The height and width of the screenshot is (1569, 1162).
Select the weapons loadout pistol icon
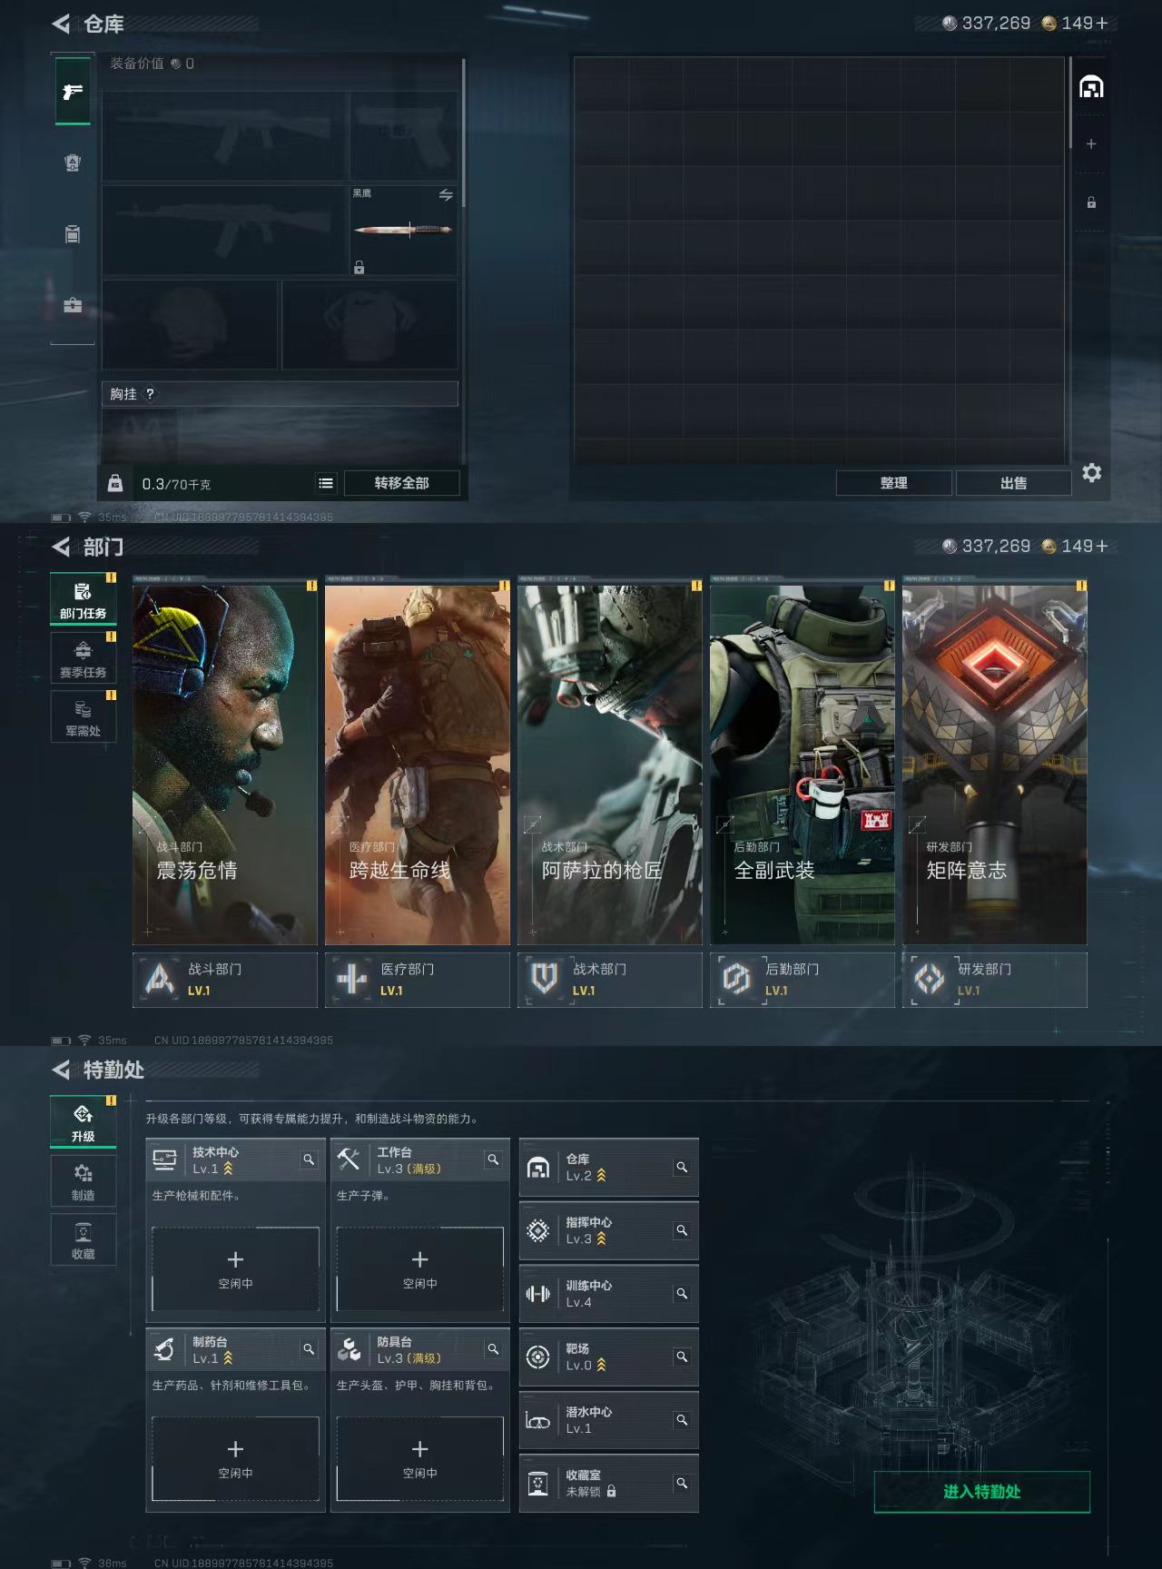coord(73,92)
